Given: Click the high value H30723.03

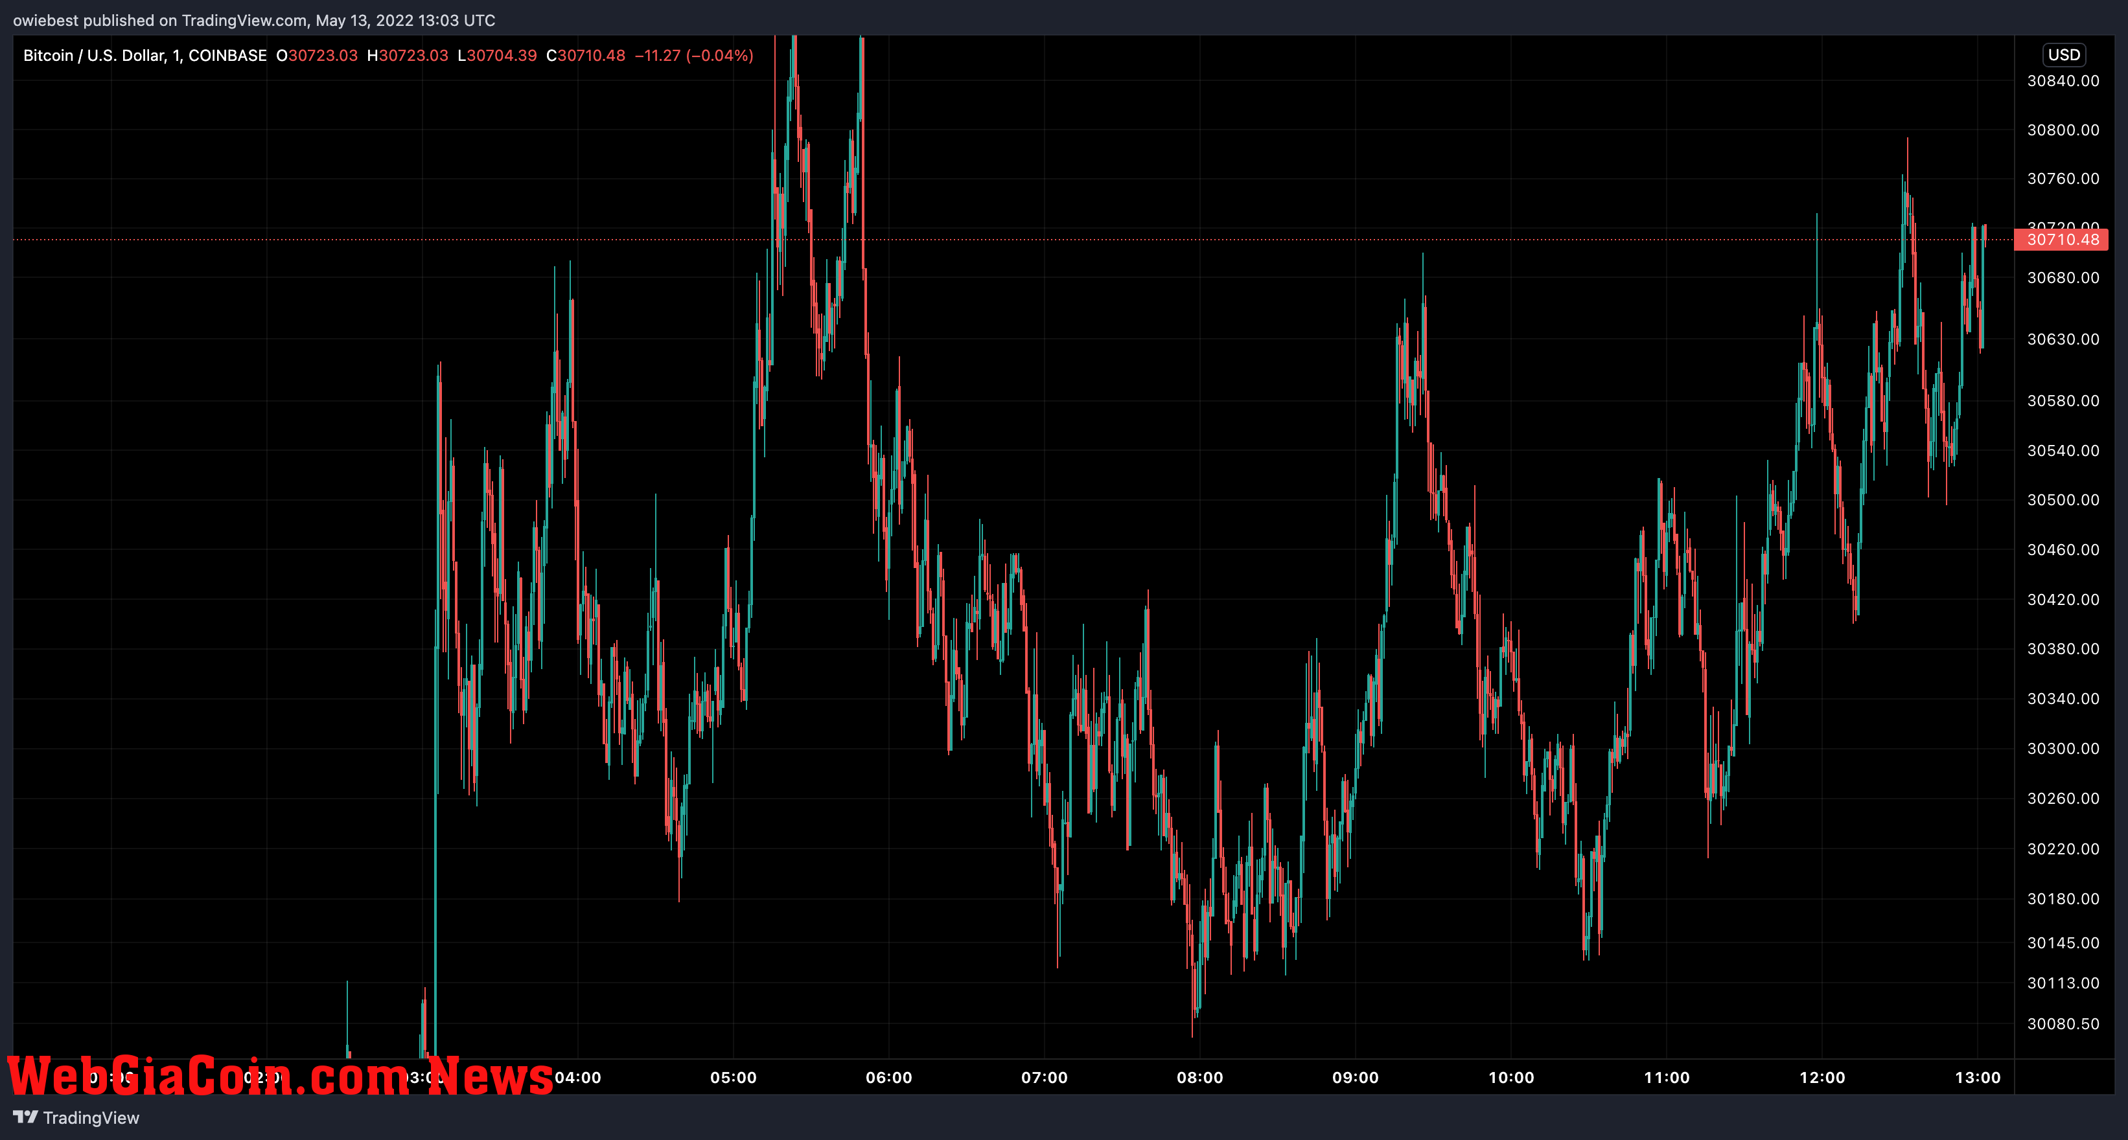Looking at the screenshot, I should tap(407, 55).
